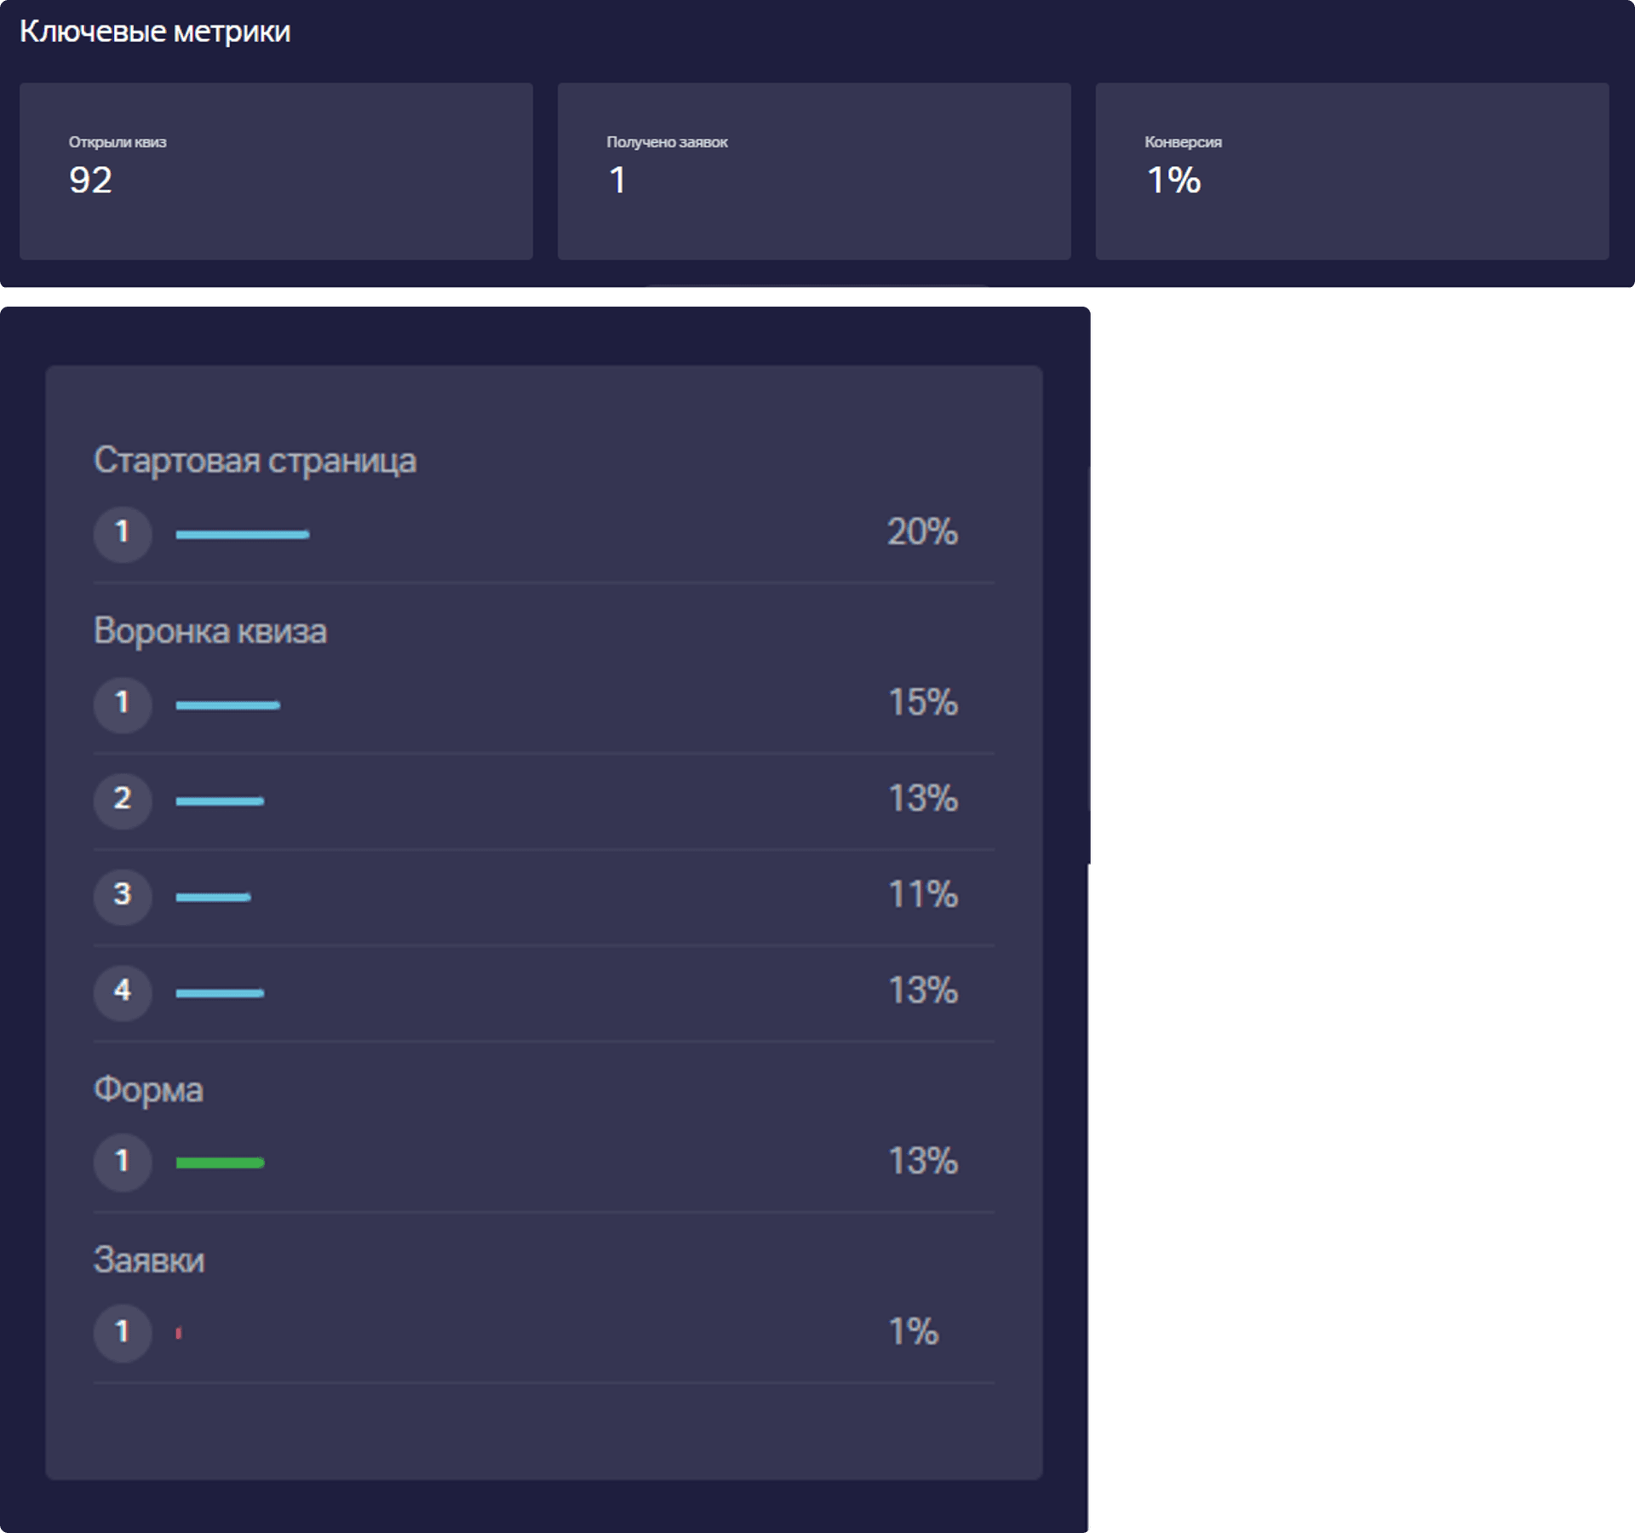Click the 'Открыли квиз' metric card

pos(276,170)
